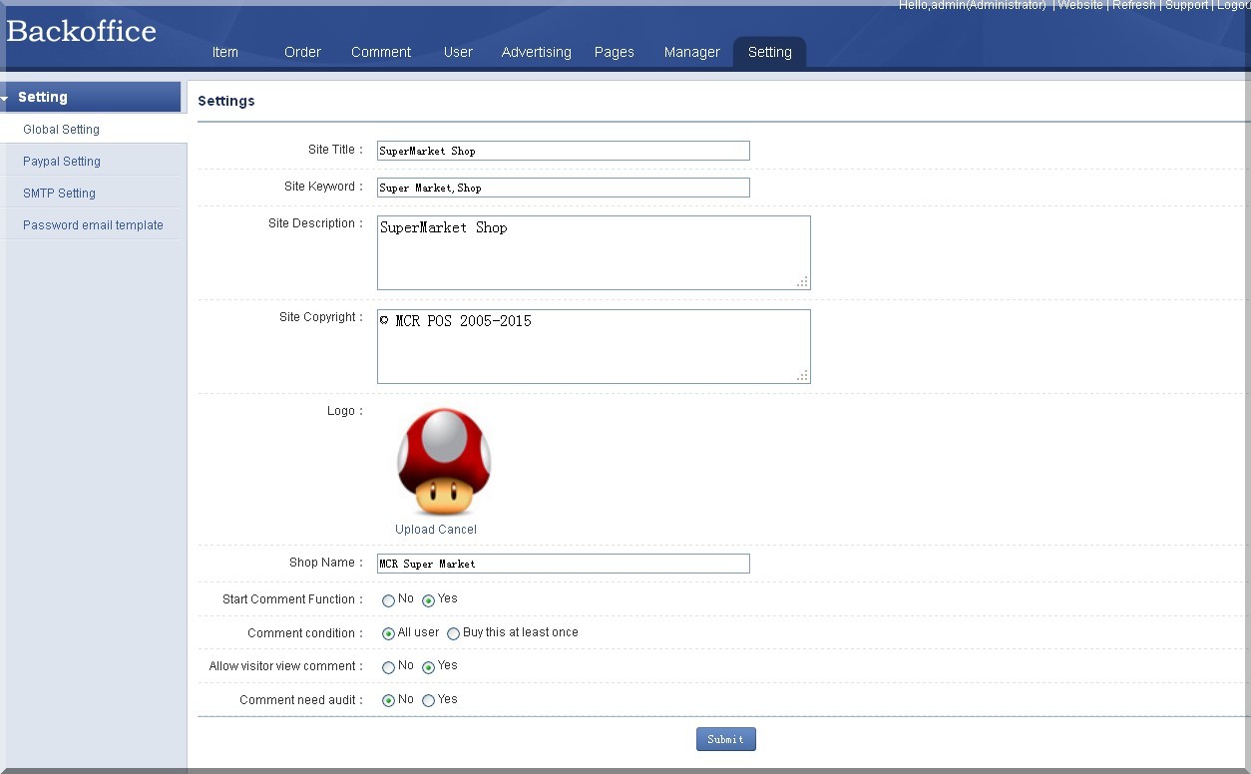Select Yes for Comment need audit
Screen dimensions: 1251x774
point(428,701)
